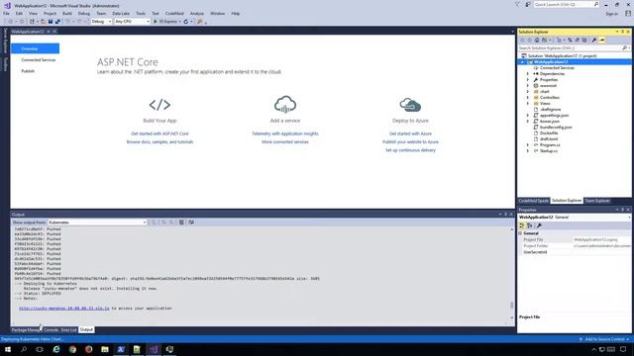Click the Preview Selected Items icon in Solution Explorer
Viewport: 634px width, 356px height.
pos(602,40)
